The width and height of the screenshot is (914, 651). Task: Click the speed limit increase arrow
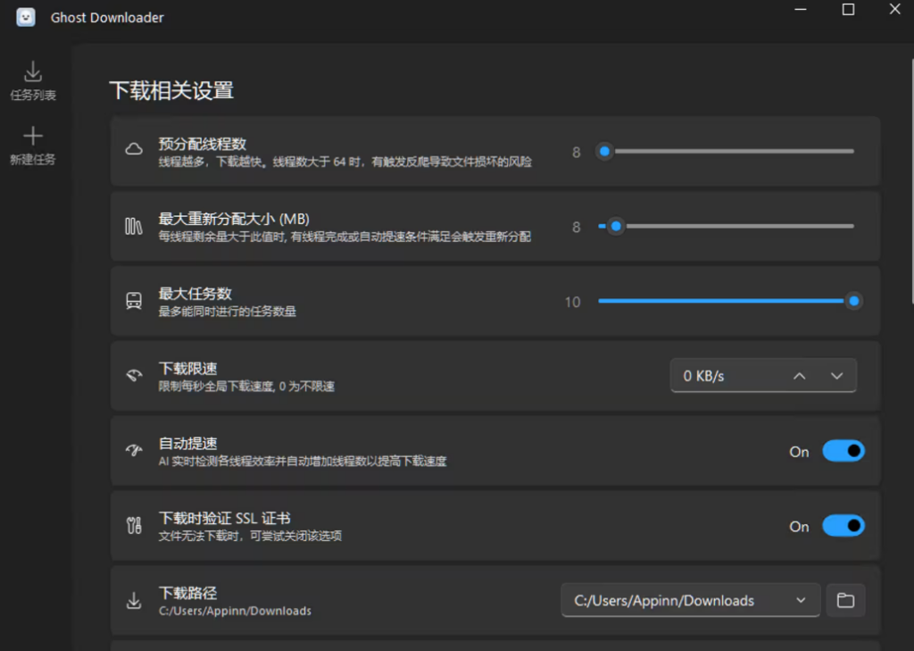tap(800, 375)
